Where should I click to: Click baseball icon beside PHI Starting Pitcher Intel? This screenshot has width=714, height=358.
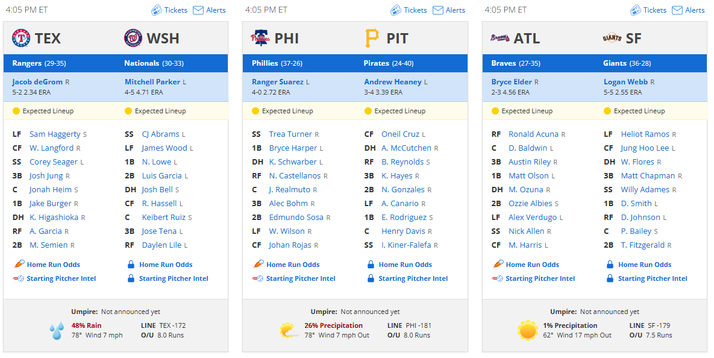point(258,278)
